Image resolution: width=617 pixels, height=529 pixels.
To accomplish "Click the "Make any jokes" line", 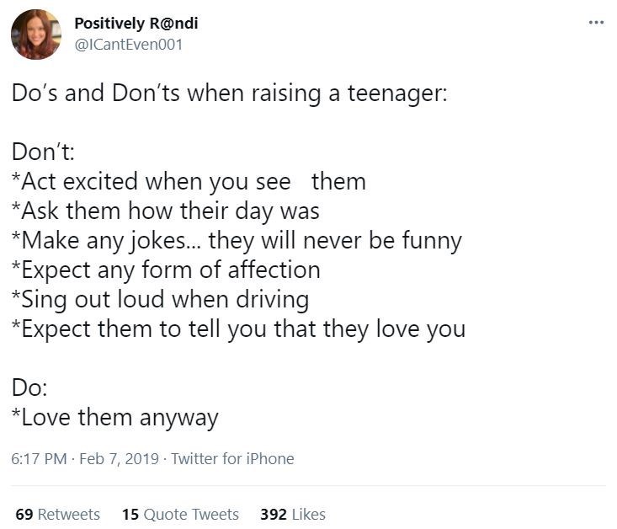I will (237, 241).
